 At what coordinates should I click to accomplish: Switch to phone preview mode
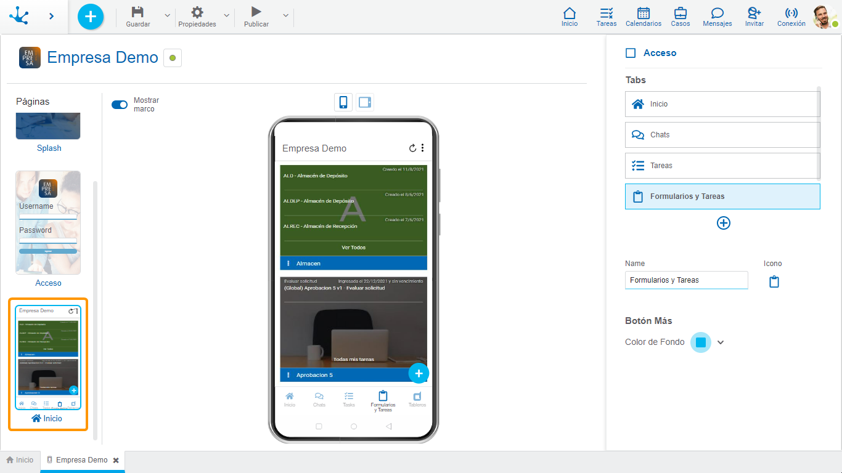(343, 102)
